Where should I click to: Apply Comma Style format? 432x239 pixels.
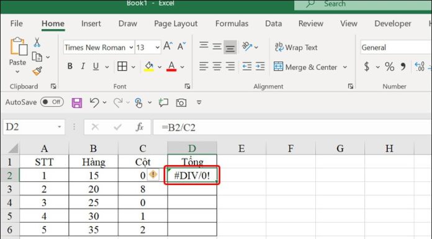[x=403, y=66]
